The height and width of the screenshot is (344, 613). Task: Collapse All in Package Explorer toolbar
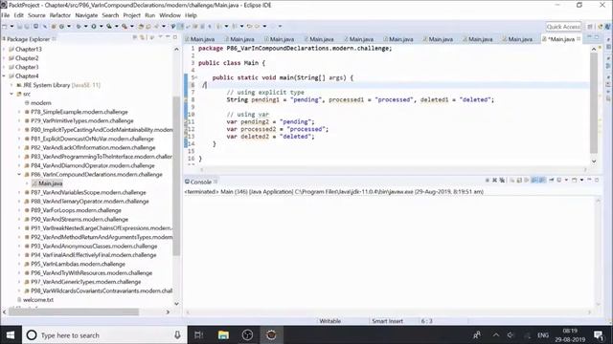click(x=134, y=37)
